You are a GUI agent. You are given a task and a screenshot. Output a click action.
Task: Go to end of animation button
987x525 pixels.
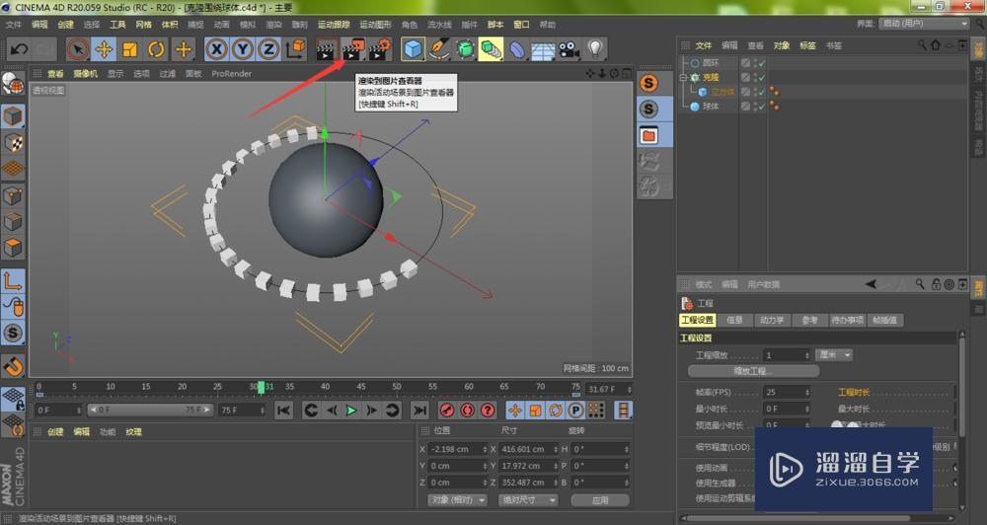(419, 411)
